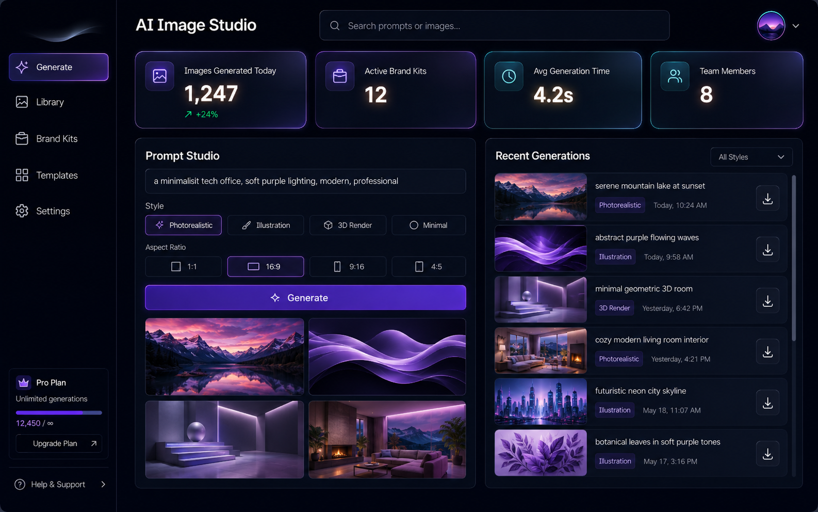Click the Photorealistic tag on serene mountain lake
818x512 pixels.
620,205
